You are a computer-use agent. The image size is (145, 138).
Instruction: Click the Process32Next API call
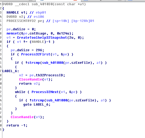pos(45,92)
